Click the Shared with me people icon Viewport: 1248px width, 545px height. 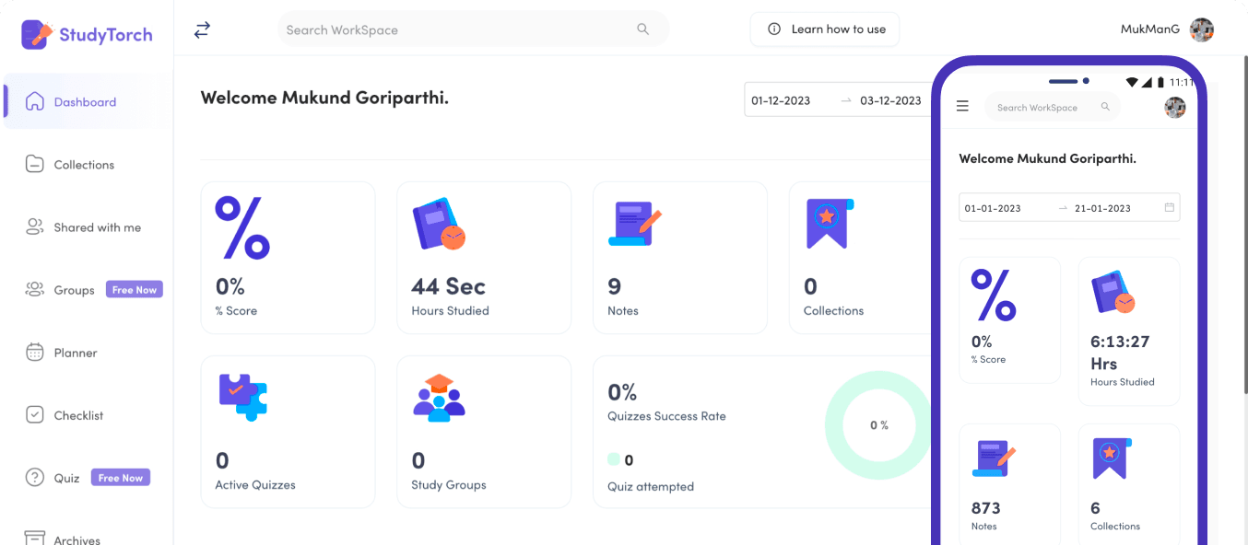point(34,227)
